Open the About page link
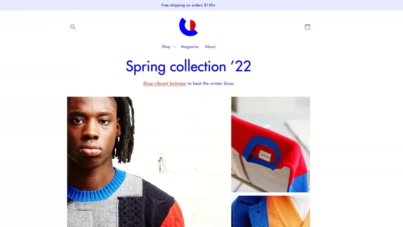This screenshot has width=403, height=227. click(210, 47)
